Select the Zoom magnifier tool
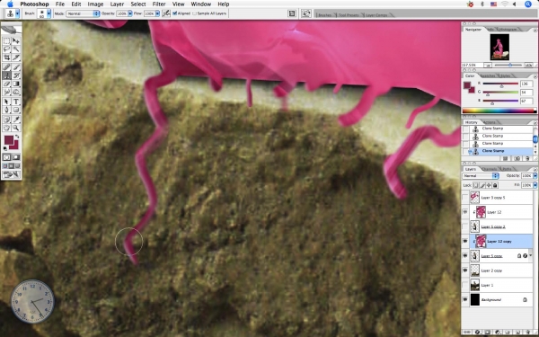This screenshot has width=539, height=337. [x=16, y=128]
